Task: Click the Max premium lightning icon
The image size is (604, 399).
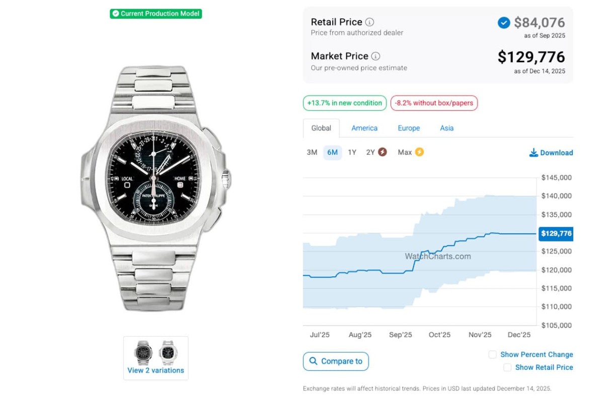Action: [x=419, y=152]
